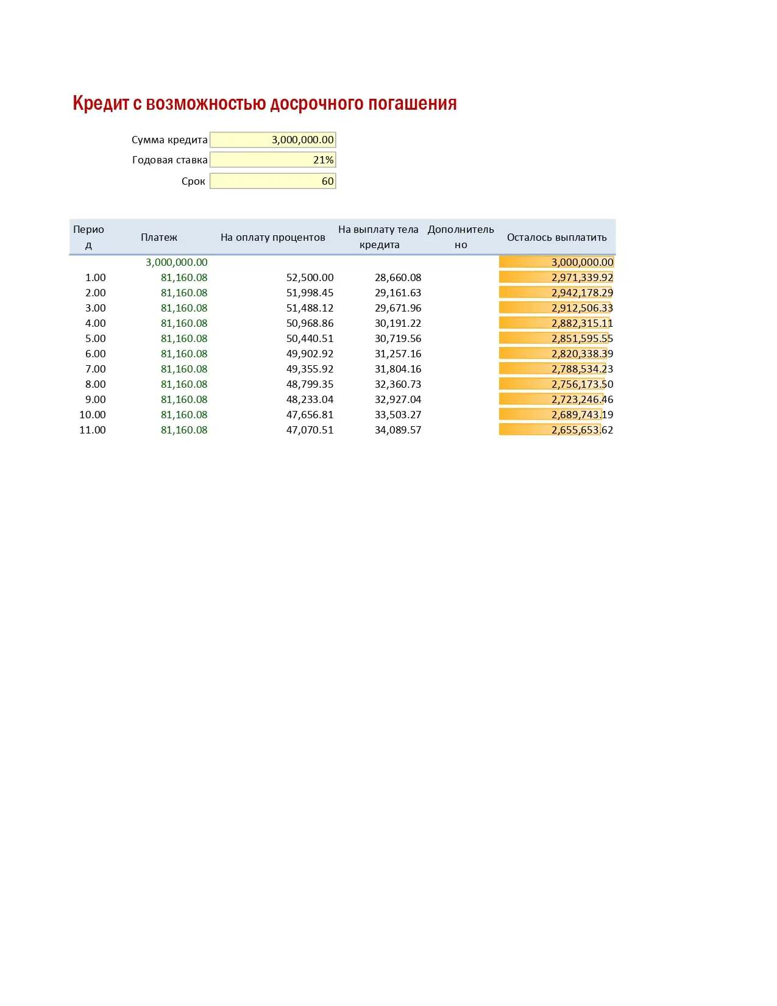The image size is (777, 1006).
Task: Select the principal cell 29,161.63
Action: [398, 293]
